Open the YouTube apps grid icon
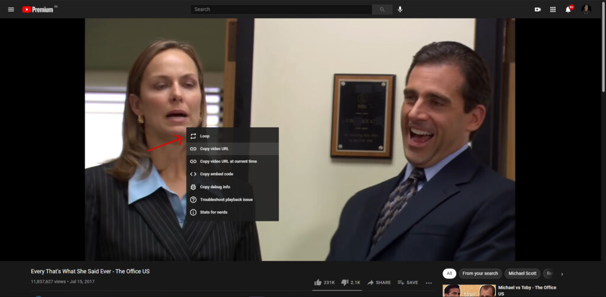This screenshot has height=297, width=606. tap(553, 9)
